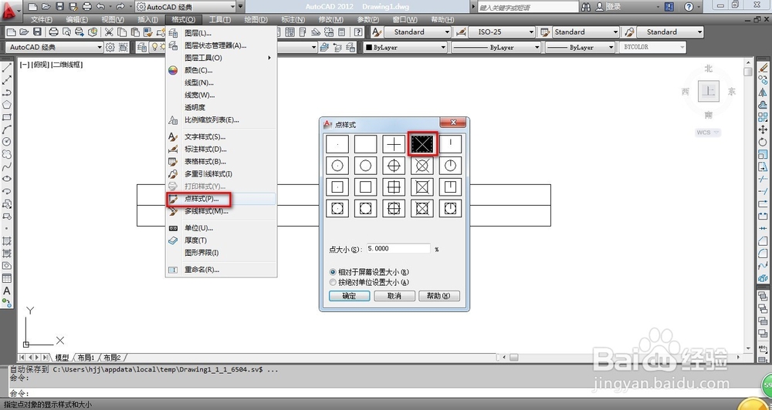Image resolution: width=772 pixels, height=410 pixels.
Task: Open 修改(M) menu
Action: pos(331,20)
